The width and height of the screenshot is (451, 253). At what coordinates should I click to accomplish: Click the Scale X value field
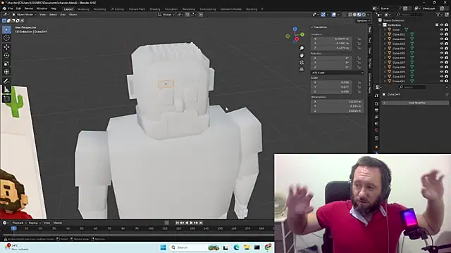click(331, 82)
